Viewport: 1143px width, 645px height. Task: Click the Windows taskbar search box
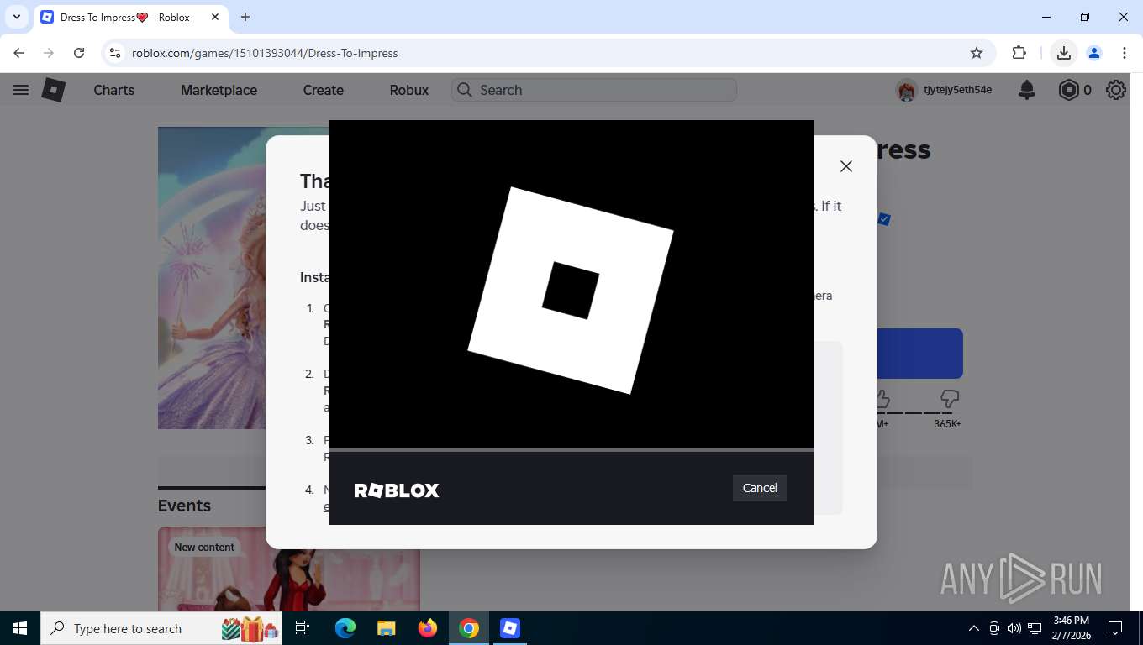161,628
